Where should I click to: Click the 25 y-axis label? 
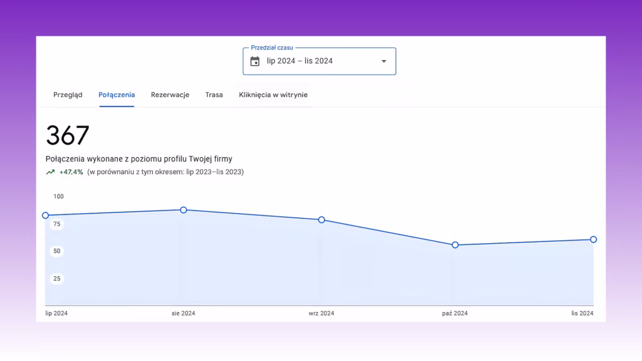(x=57, y=279)
